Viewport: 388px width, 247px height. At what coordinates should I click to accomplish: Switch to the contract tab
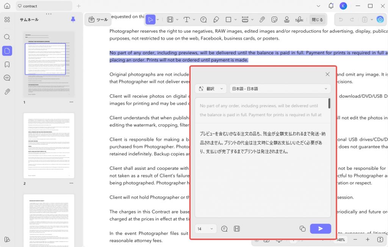(44, 6)
